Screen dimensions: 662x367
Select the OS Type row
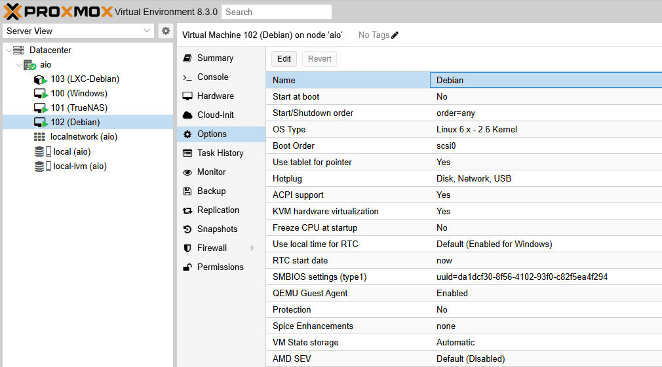[464, 129]
